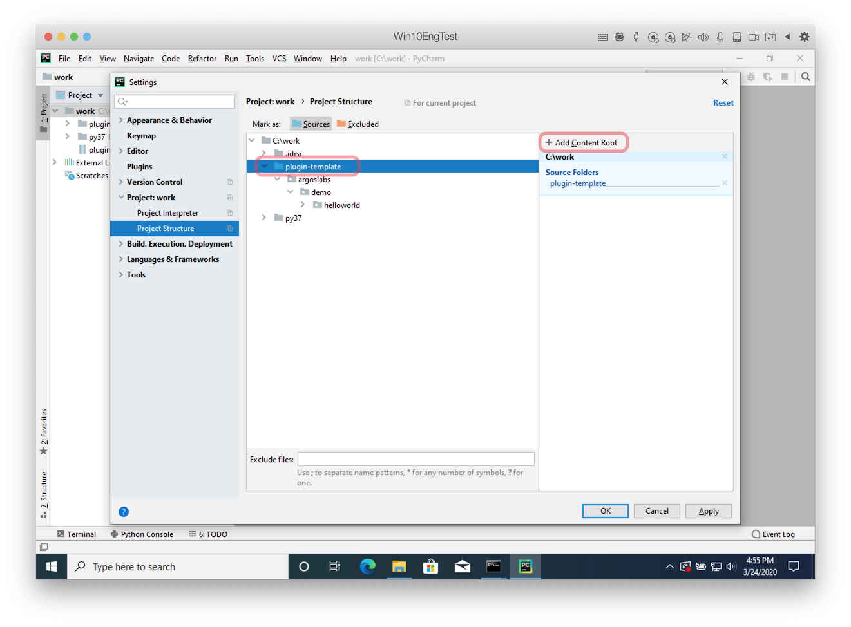Screen dimensions: 851x627
Task: Expand Languages & Frameworks settings
Action: coord(120,259)
